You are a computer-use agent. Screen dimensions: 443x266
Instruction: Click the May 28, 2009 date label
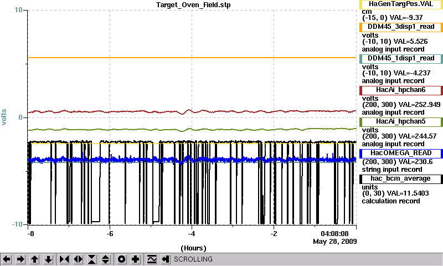pyautogui.click(x=335, y=242)
